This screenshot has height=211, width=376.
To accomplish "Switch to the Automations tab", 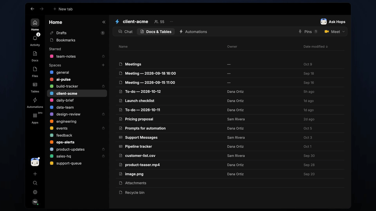I will point(193,32).
